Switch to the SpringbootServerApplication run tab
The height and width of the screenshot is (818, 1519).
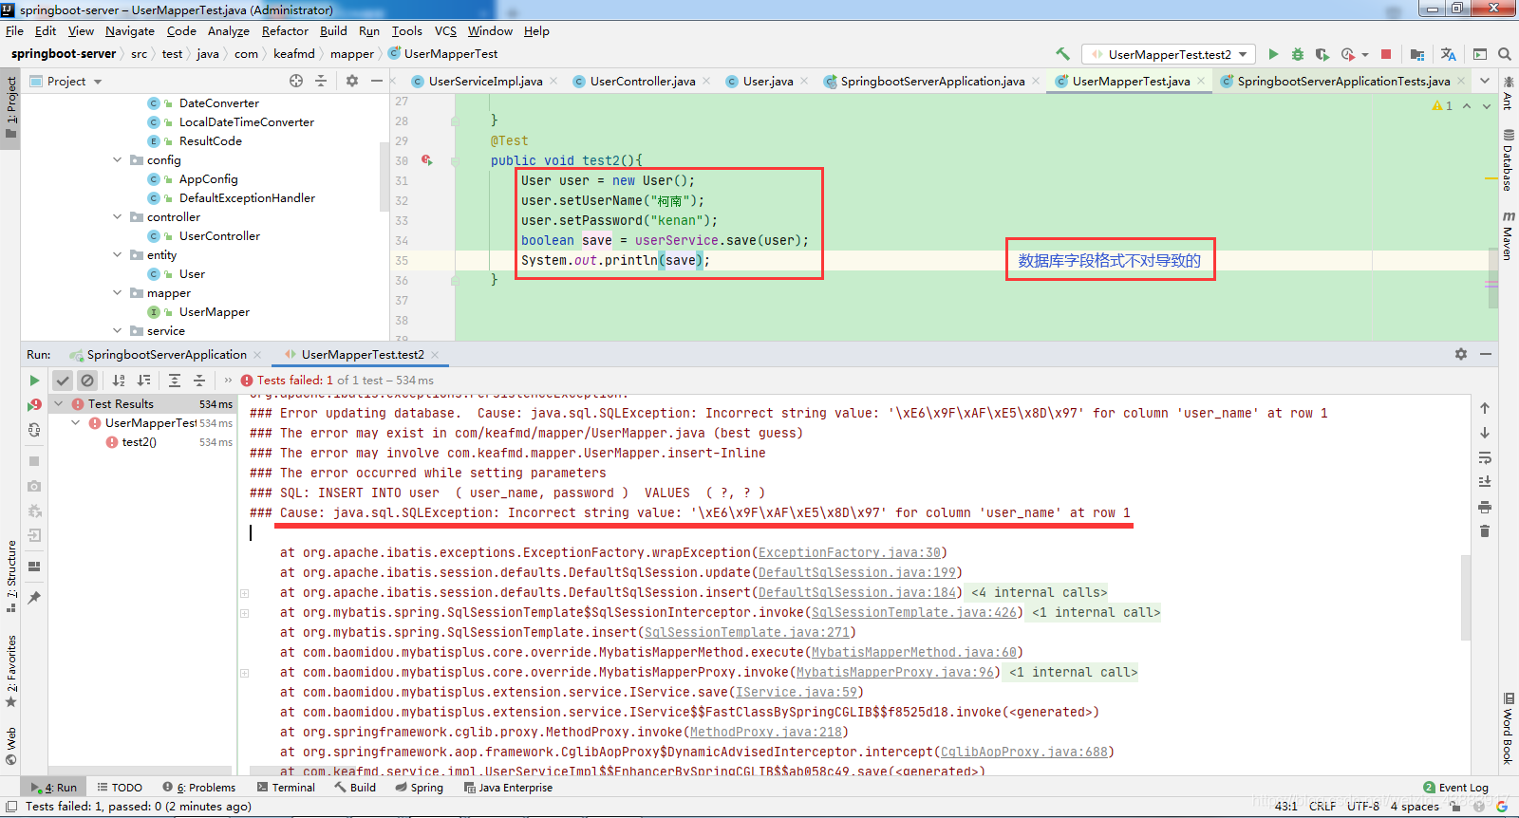[167, 355]
